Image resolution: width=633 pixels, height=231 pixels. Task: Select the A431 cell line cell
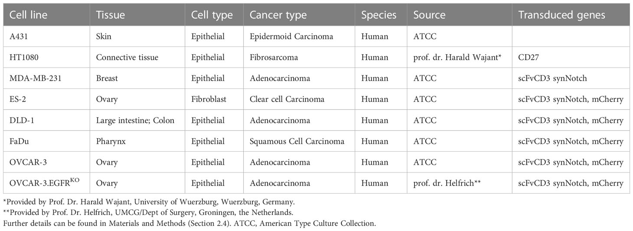19,36
